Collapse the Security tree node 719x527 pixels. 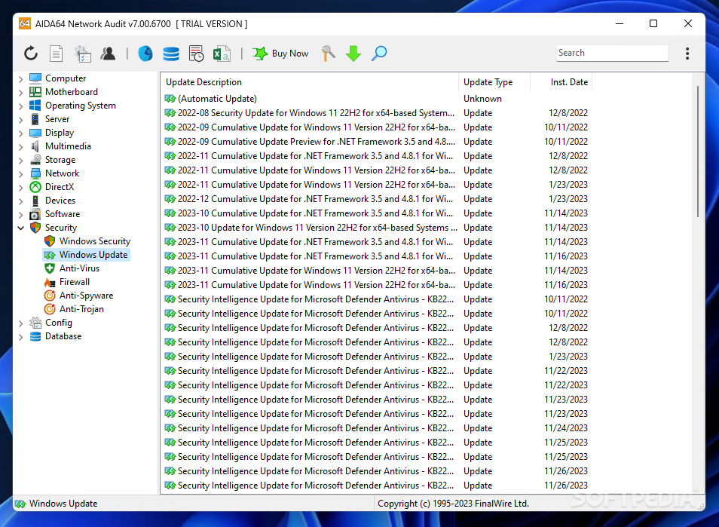point(20,228)
